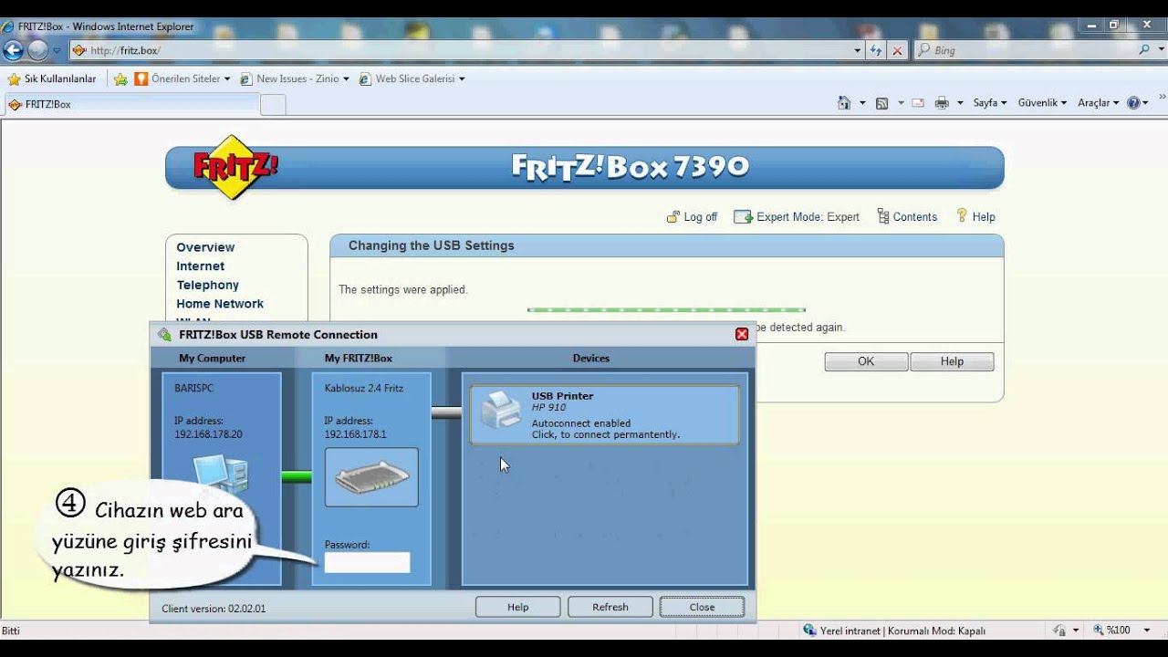Click the green progress bar
The height and width of the screenshot is (657, 1168).
(666, 310)
